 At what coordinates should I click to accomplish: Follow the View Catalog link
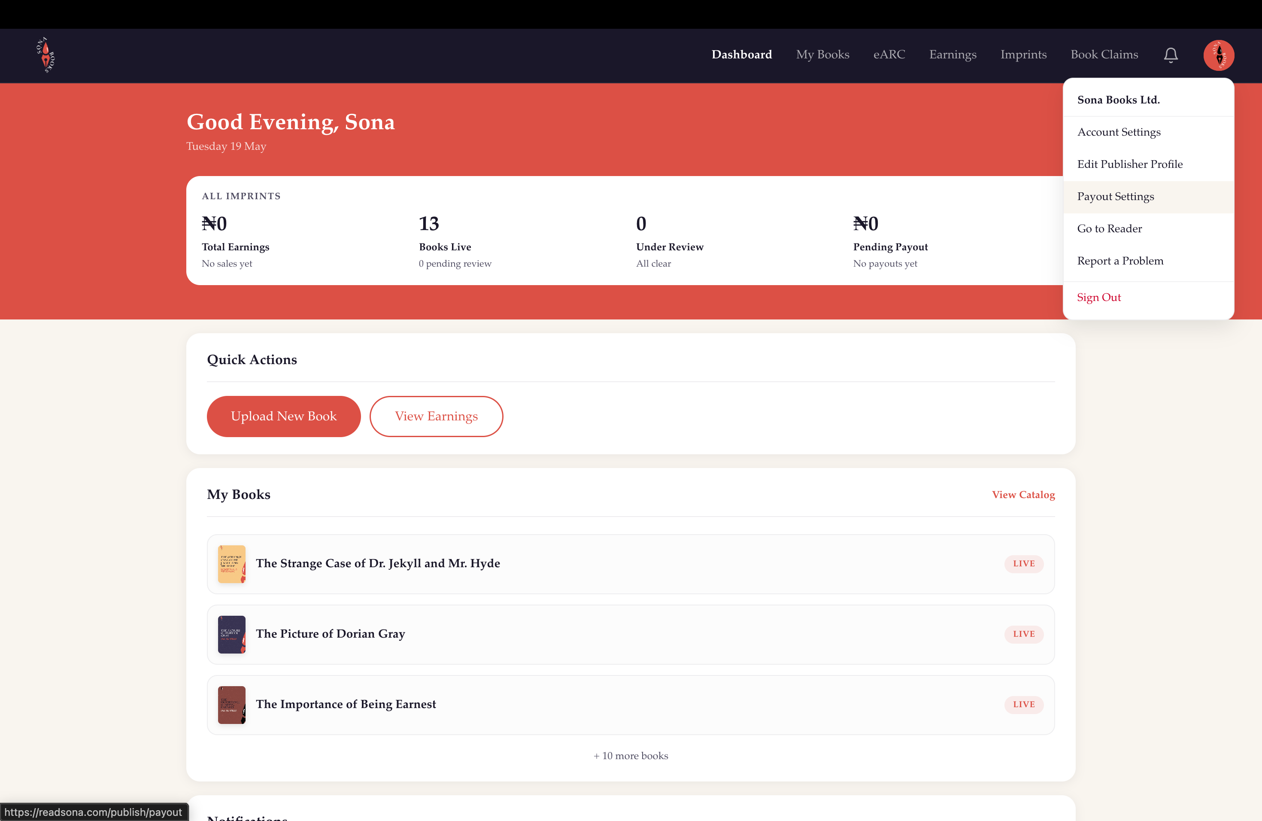pos(1023,495)
